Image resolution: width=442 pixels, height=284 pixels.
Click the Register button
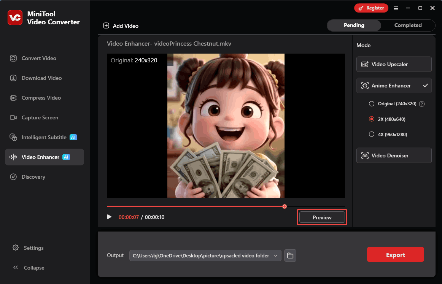point(371,8)
